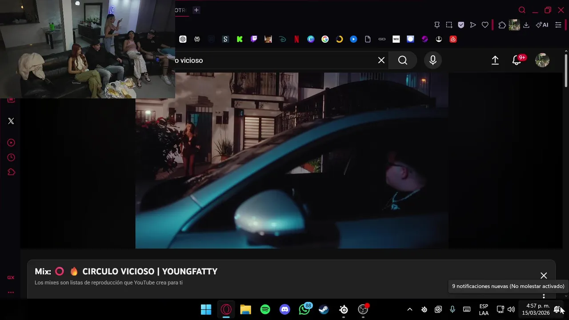Open Steam from the taskbar
The height and width of the screenshot is (320, 569).
324,309
